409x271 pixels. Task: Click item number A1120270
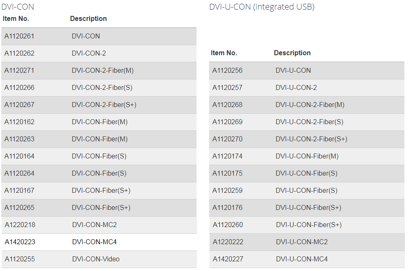click(228, 139)
